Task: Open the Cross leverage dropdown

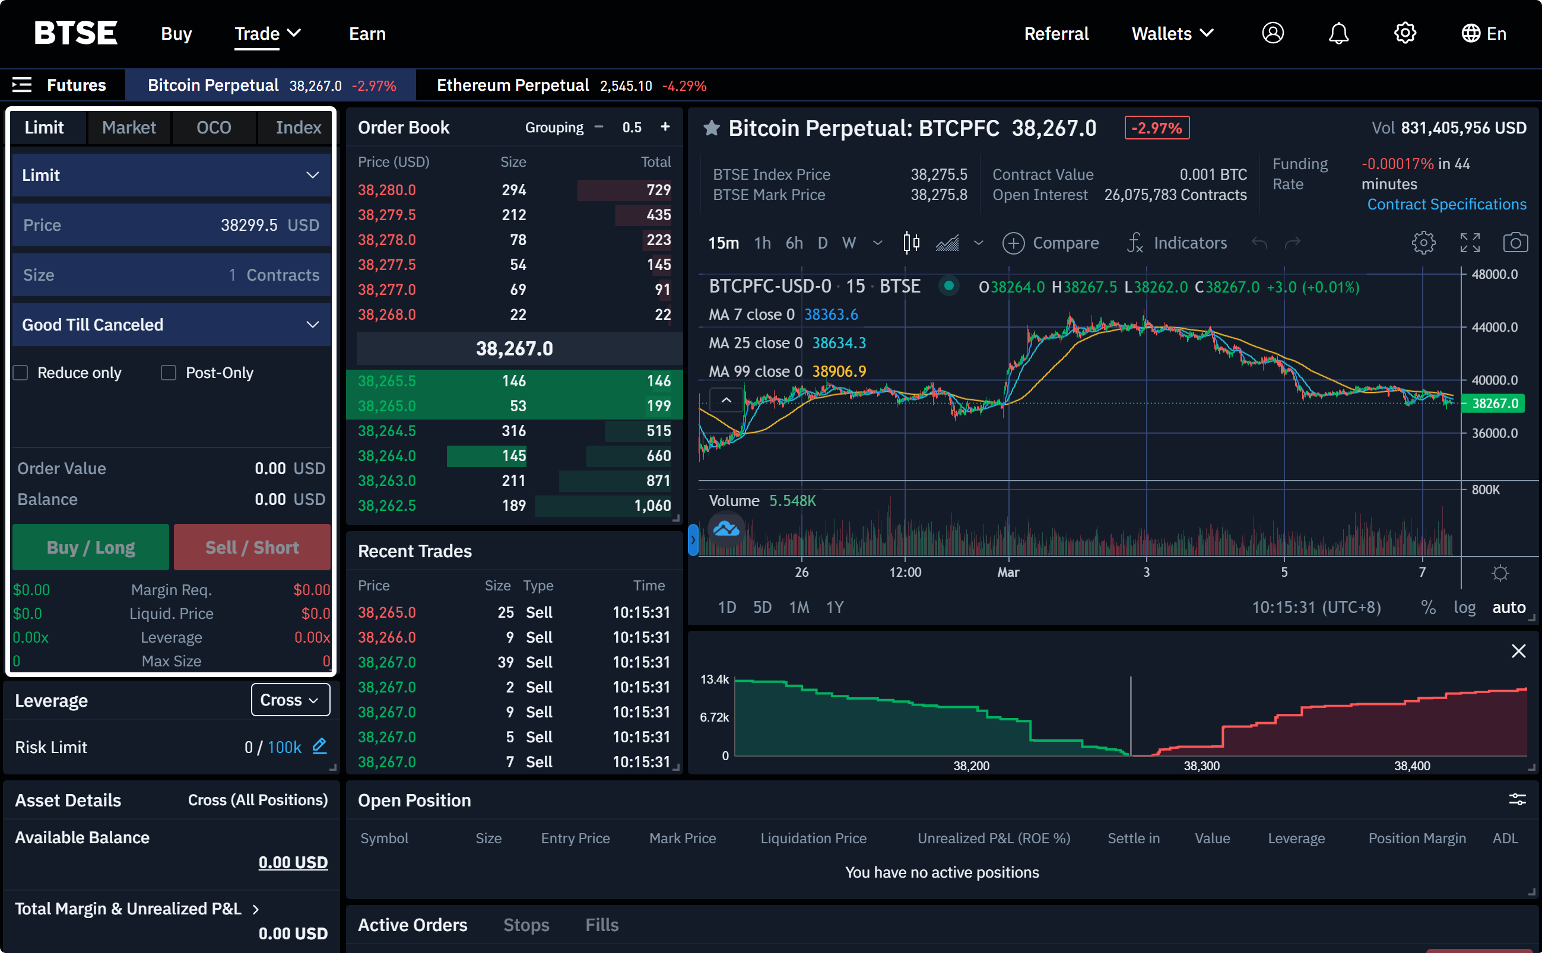Action: (291, 700)
